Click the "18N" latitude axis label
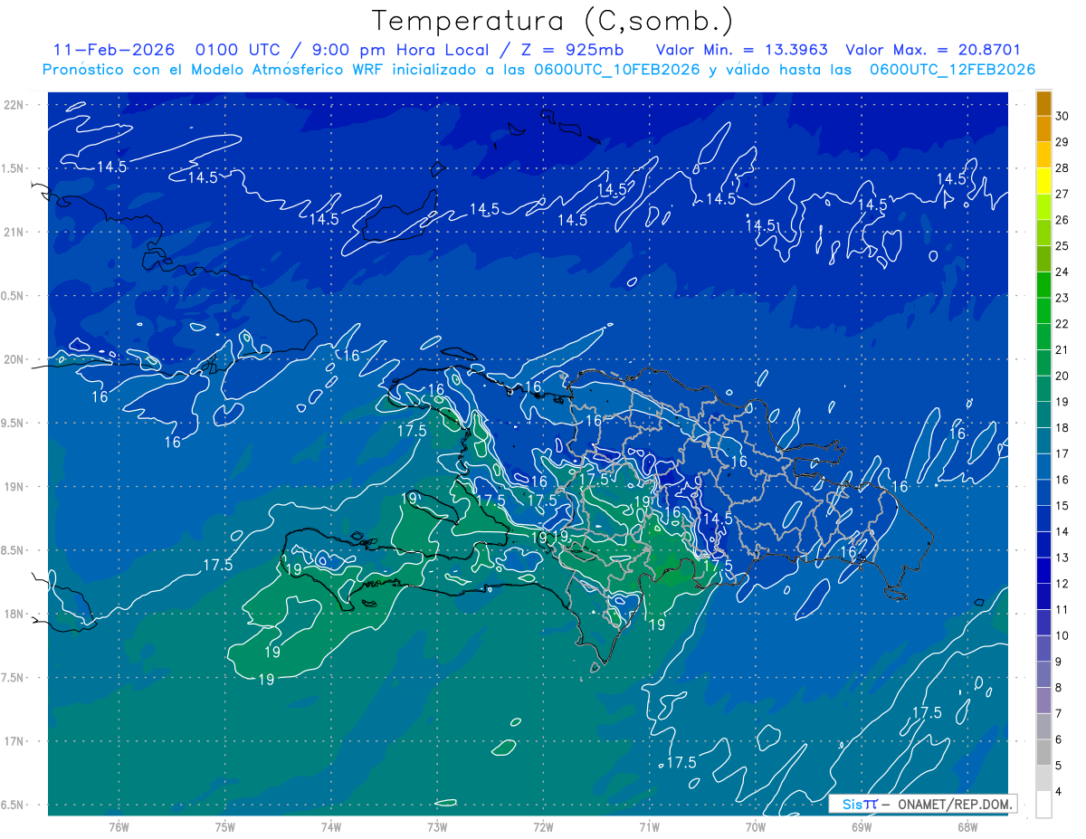The width and height of the screenshot is (1086, 839). (x=14, y=615)
